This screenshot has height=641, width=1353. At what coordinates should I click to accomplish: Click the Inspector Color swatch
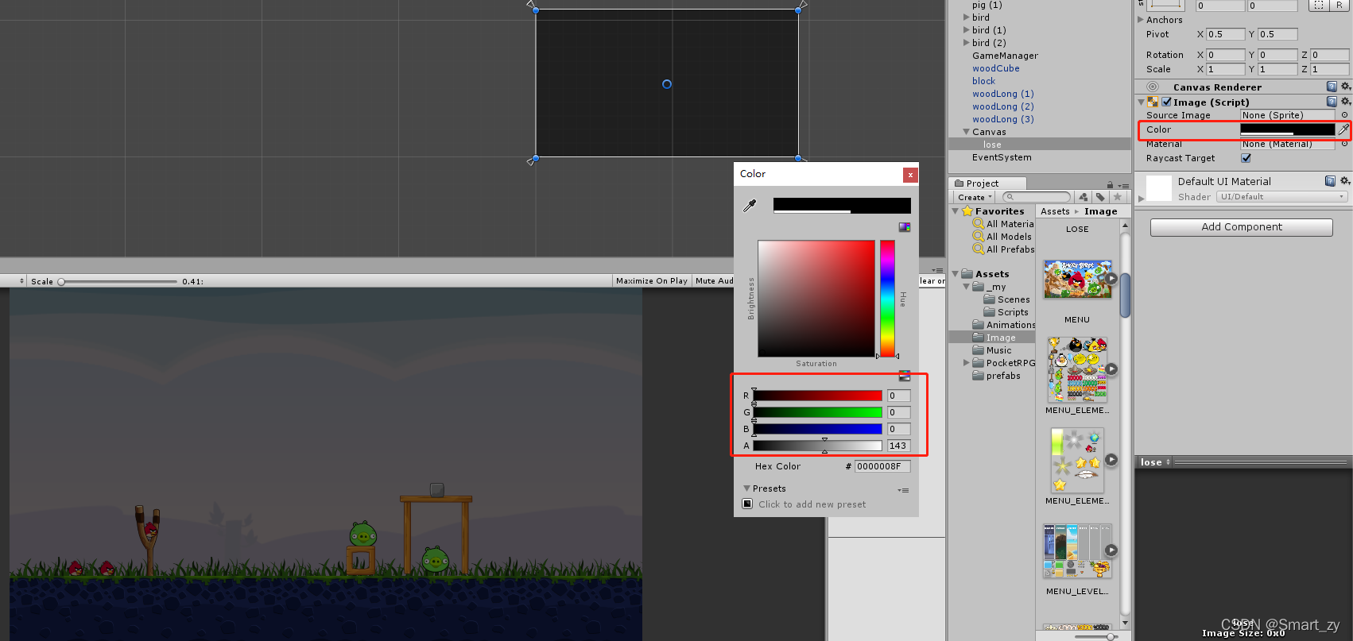[x=1288, y=129]
